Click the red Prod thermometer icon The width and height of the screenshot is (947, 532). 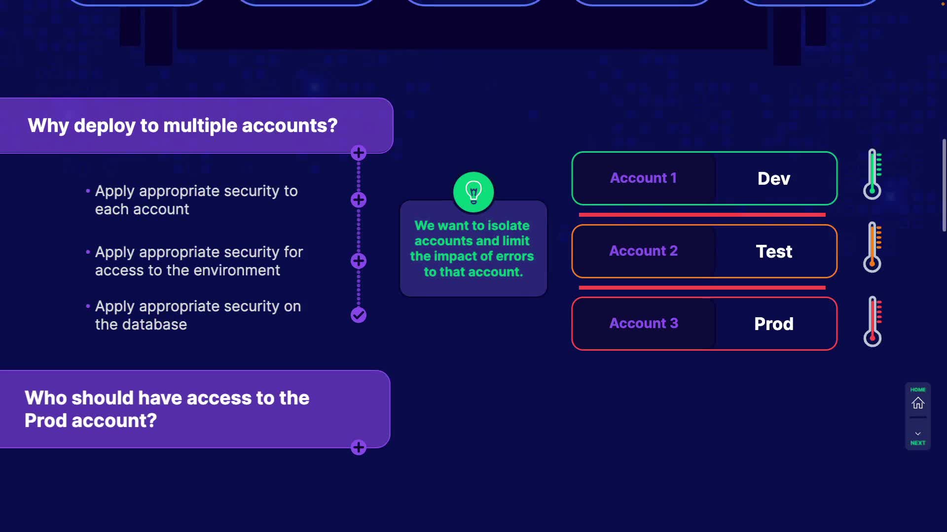point(873,321)
